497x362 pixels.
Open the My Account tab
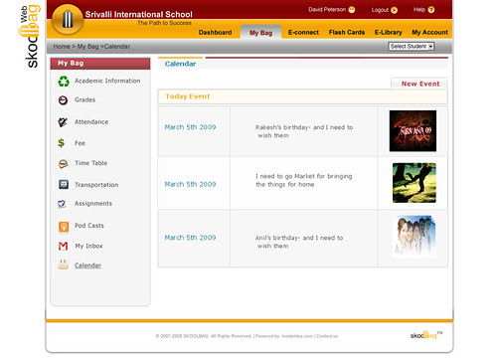pyautogui.click(x=429, y=33)
